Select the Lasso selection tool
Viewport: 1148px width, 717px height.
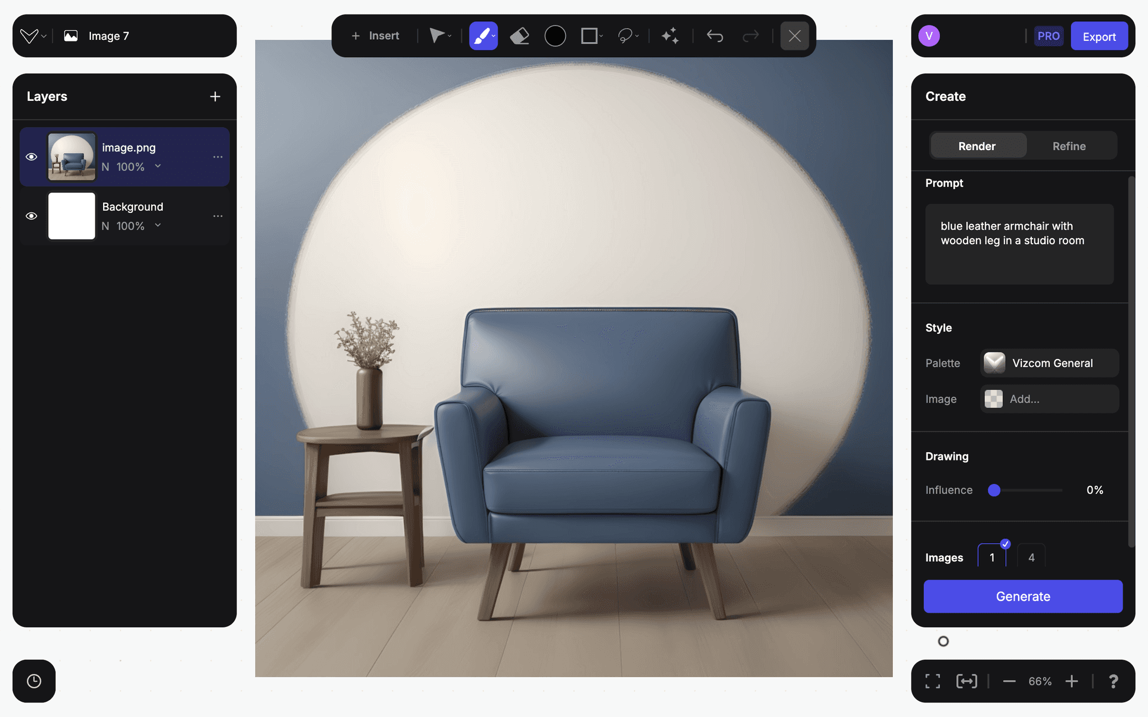coord(625,36)
